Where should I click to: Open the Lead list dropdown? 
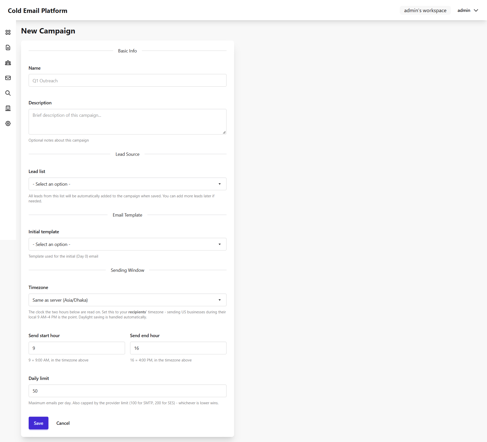click(x=127, y=184)
